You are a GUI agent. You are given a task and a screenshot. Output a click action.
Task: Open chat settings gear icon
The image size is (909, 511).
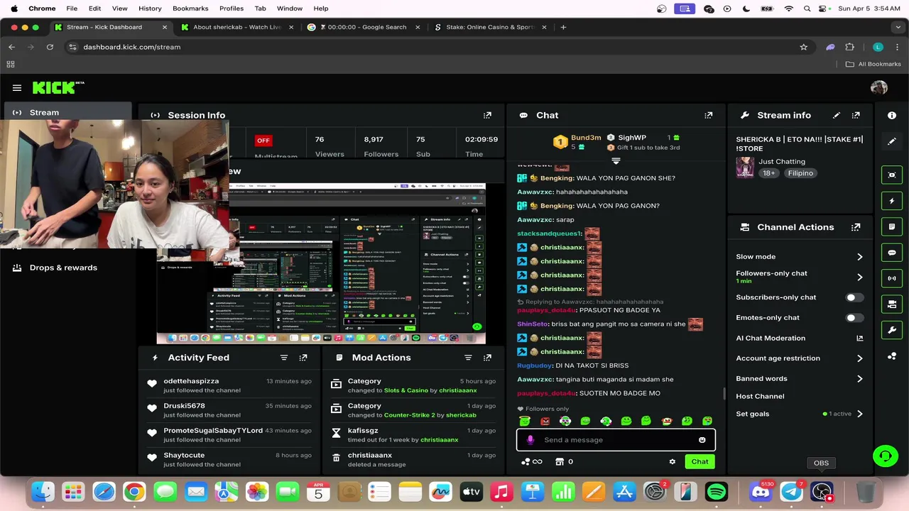click(x=673, y=462)
